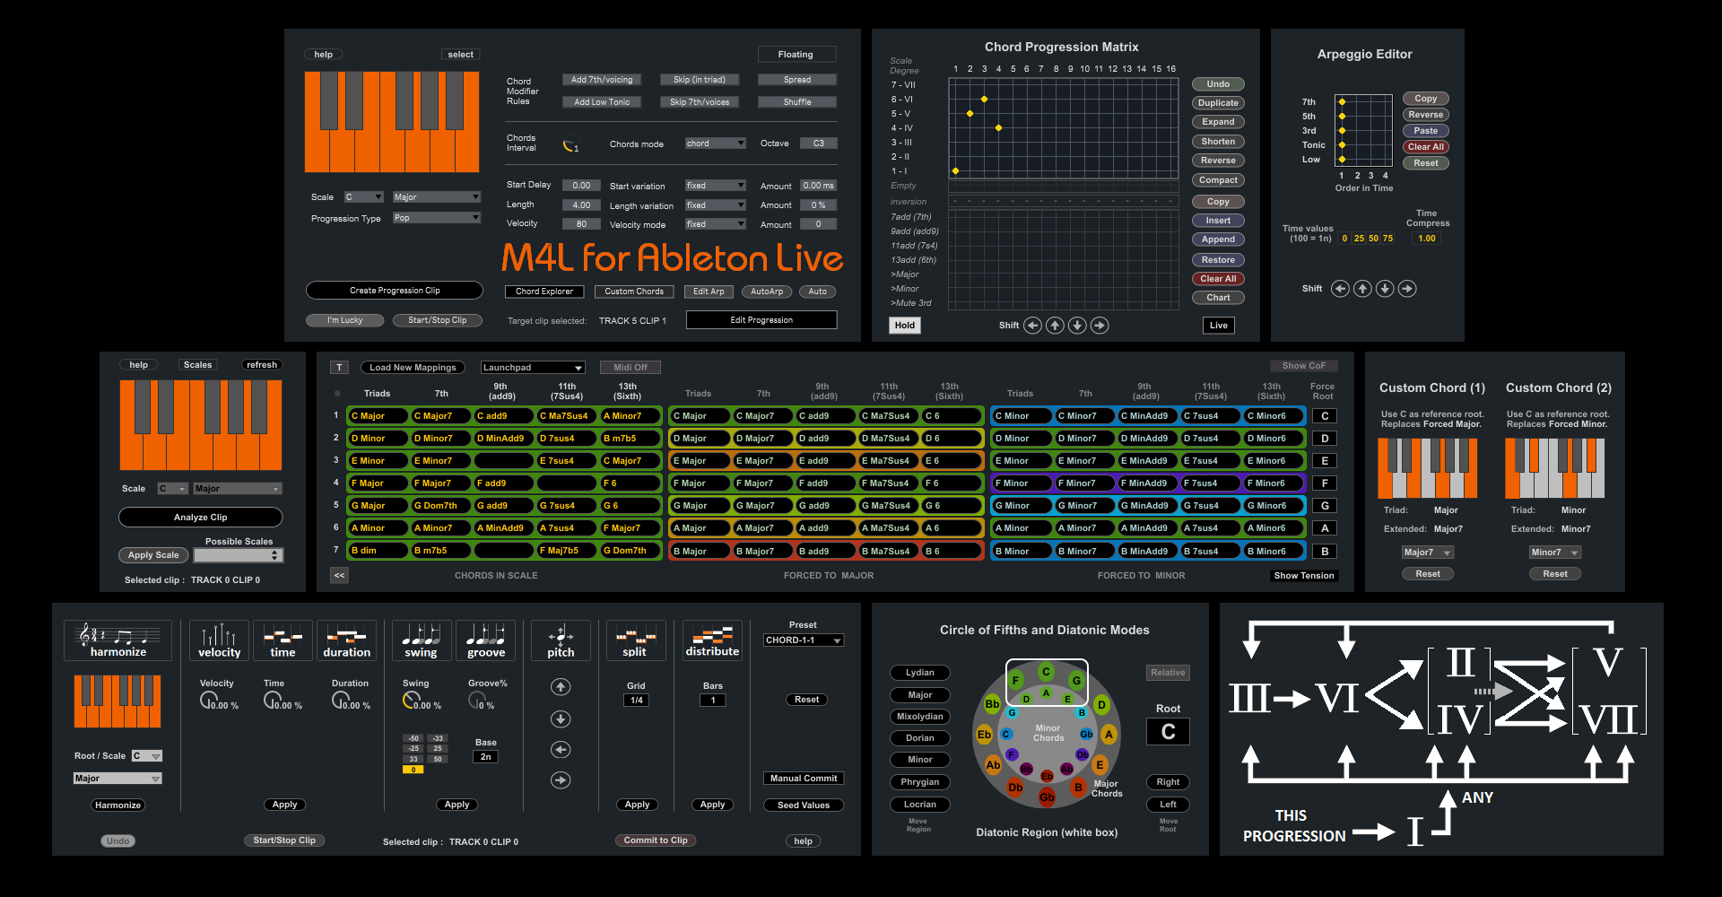Click the Octave C3 value field

pyautogui.click(x=818, y=144)
